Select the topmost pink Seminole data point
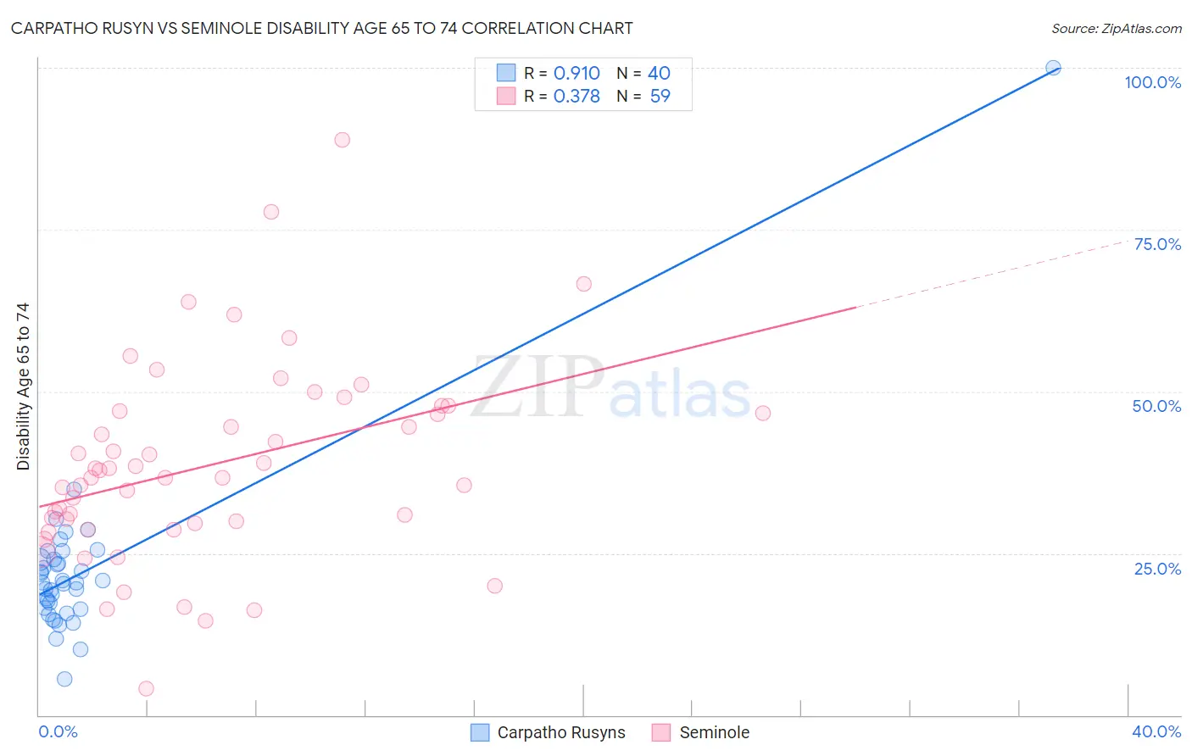The image size is (1192, 756). pos(343,140)
